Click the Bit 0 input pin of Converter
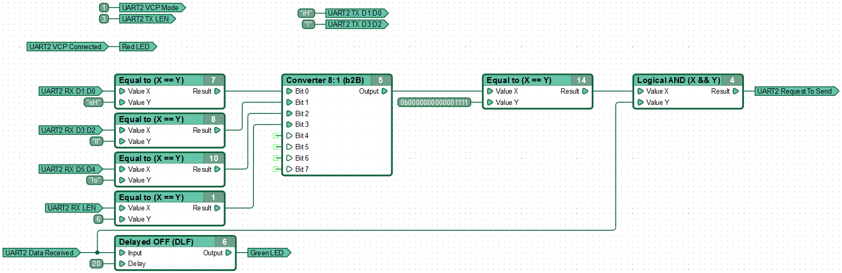The height and width of the screenshot is (273, 842). pyautogui.click(x=289, y=91)
